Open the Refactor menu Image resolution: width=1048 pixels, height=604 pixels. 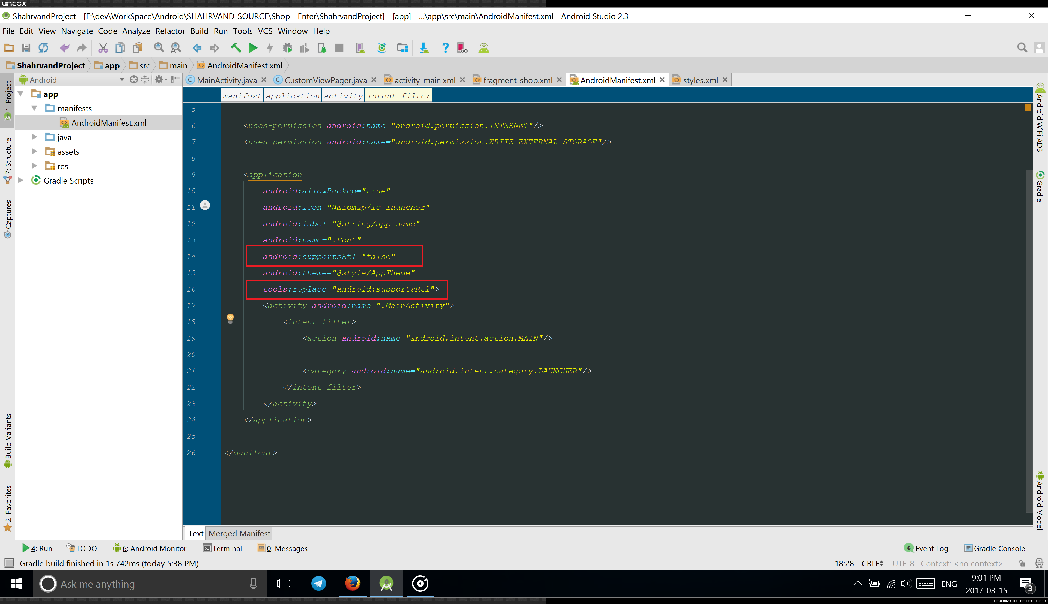coord(170,31)
